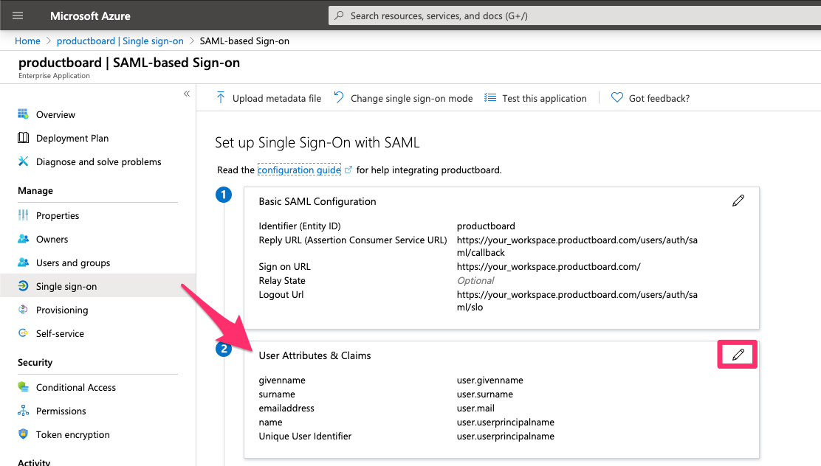This screenshot has height=466, width=821.
Task: Click the Diagnose and solve problems wrench icon
Action: pos(23,161)
